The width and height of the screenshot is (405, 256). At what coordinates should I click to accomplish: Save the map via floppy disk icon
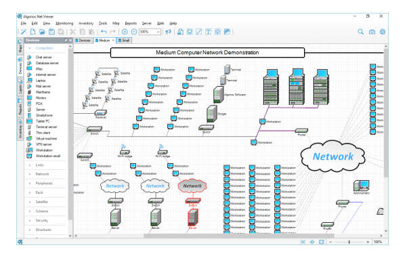click(x=51, y=32)
